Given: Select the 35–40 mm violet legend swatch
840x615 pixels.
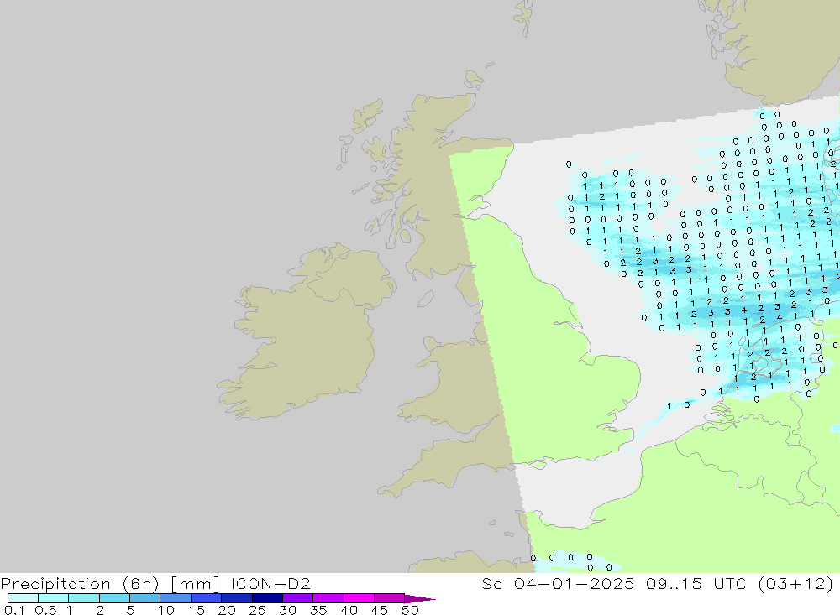Looking at the screenshot, I should coord(328,598).
